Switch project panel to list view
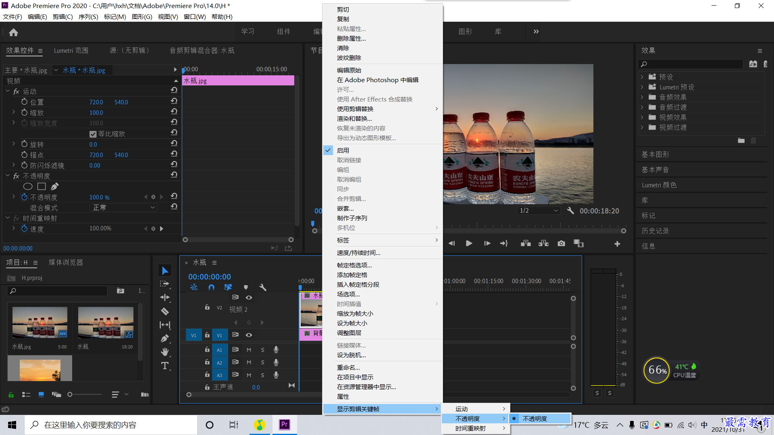 [x=26, y=395]
